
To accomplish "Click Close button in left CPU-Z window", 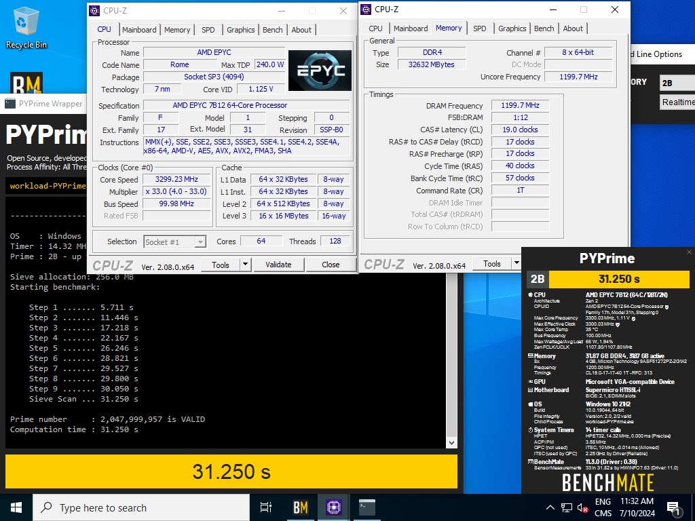I will pyautogui.click(x=331, y=265).
